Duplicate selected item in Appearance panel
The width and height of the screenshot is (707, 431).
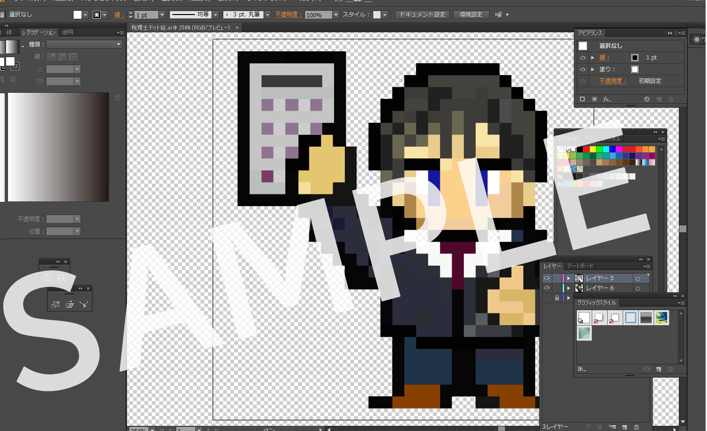(x=659, y=99)
